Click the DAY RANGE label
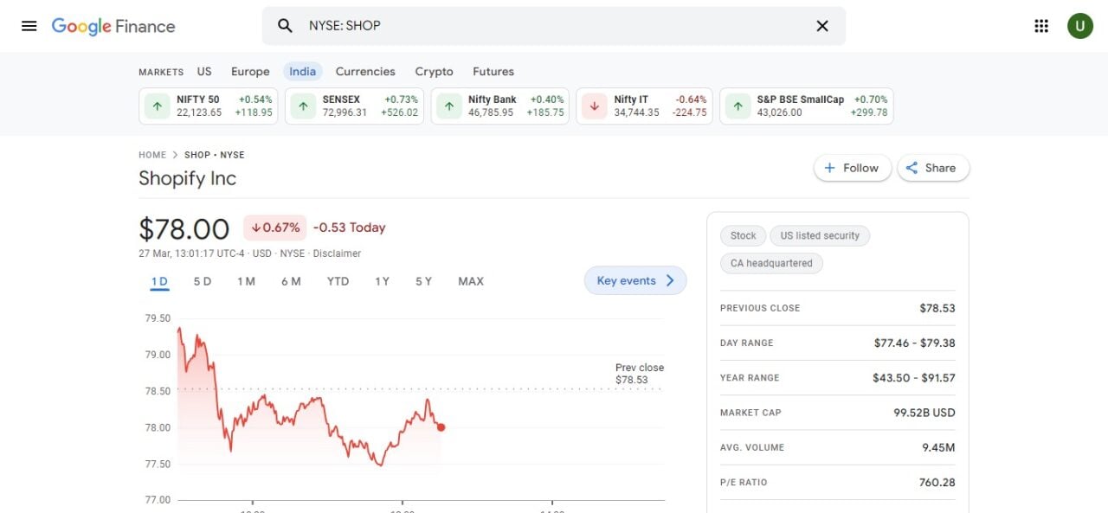 pos(747,343)
